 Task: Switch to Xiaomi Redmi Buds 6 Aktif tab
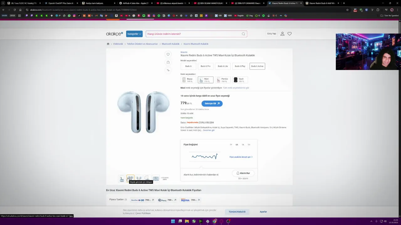coord(322,3)
